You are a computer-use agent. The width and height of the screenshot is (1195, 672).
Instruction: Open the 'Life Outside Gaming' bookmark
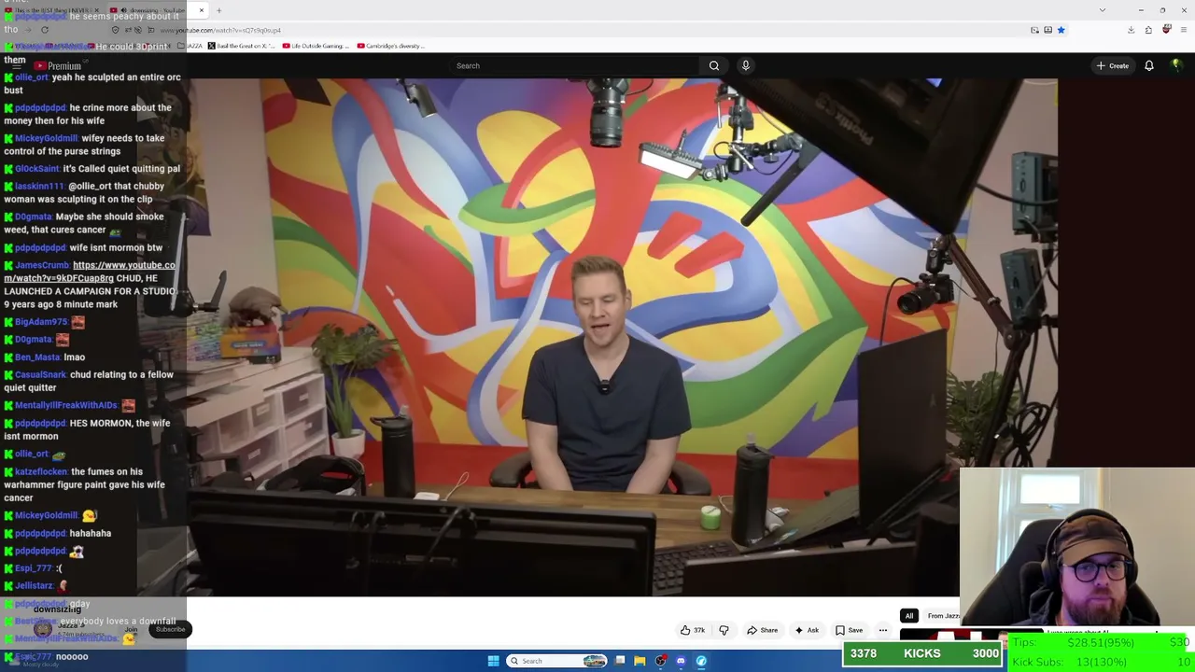pos(315,46)
